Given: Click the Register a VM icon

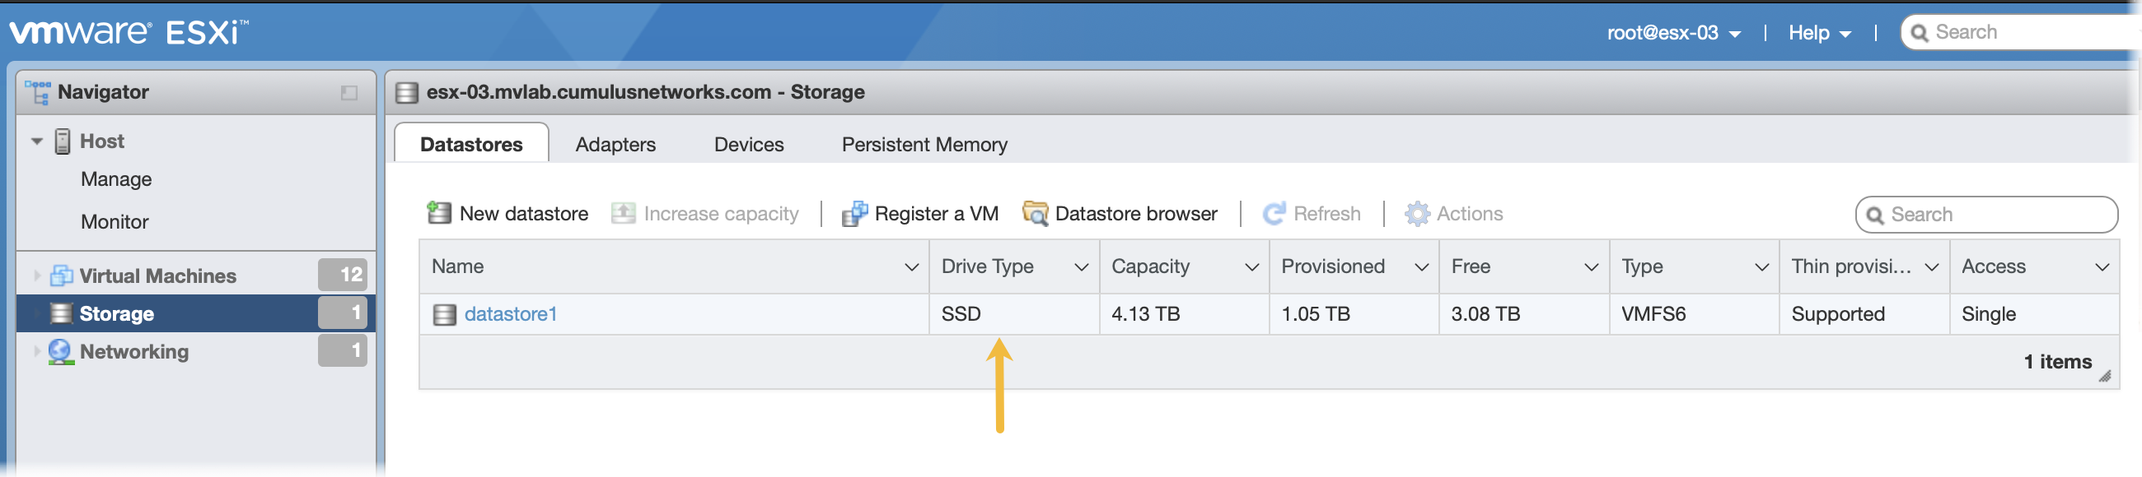Looking at the screenshot, I should (x=854, y=213).
